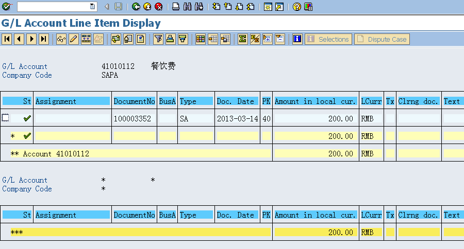Click the Change Layout grid icon
Image resolution: width=464 pixels, height=249 pixels.
click(201, 39)
